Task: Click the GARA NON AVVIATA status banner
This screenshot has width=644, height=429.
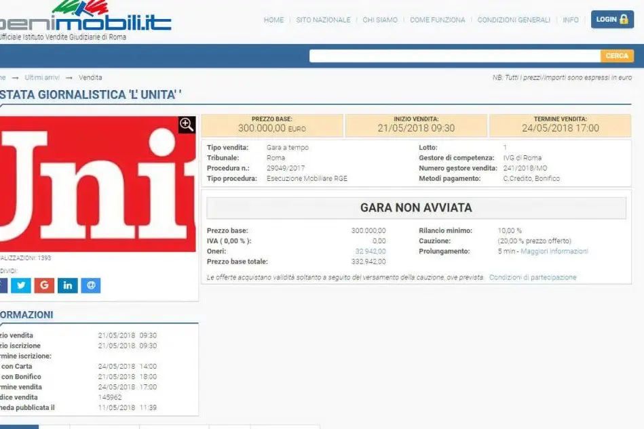Action: [x=416, y=207]
